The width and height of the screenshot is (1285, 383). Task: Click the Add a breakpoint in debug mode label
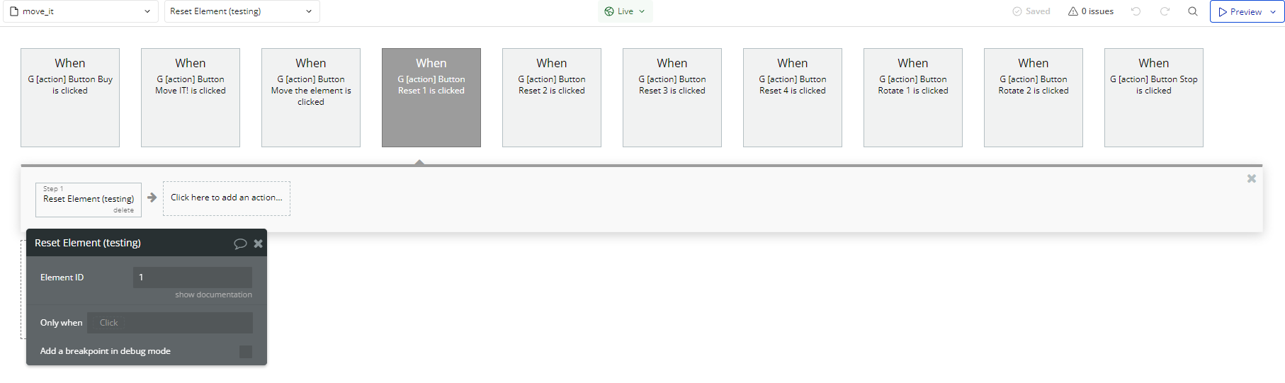pos(106,351)
